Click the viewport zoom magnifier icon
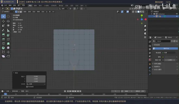 145,26
